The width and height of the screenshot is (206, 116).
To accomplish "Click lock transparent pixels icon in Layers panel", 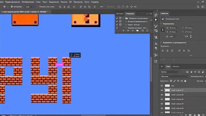I will pyautogui.click(x=171, y=81).
